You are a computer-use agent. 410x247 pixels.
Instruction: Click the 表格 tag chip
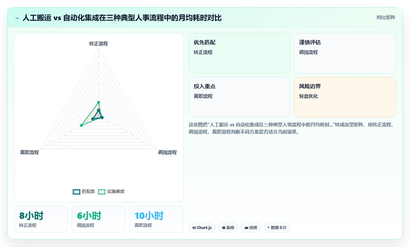[228, 228]
